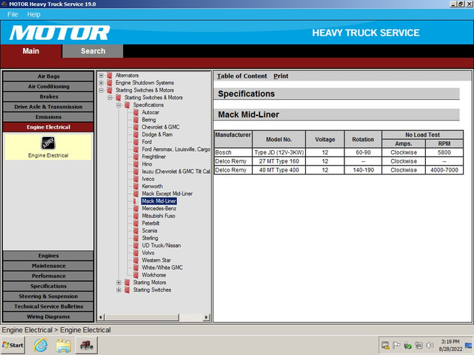Viewport: 474px width, 355px height.
Task: Click the 4000-7000 RPM cell
Action: [444, 170]
